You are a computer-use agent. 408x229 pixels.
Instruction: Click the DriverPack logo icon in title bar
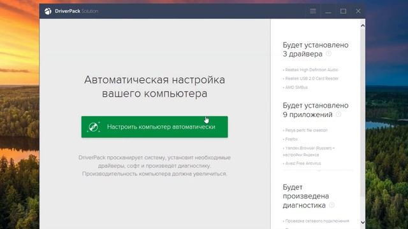point(48,11)
